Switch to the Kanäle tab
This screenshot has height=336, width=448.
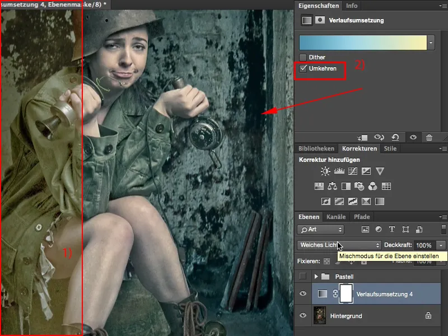tap(336, 217)
